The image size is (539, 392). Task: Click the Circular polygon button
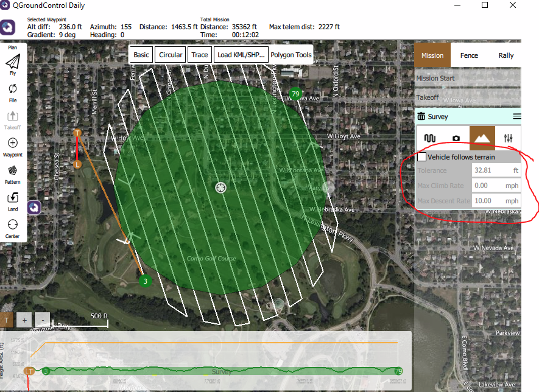click(171, 55)
